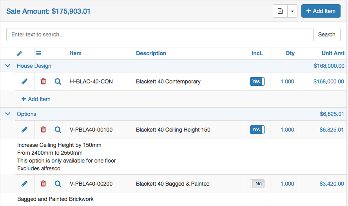Focus the search text field
This screenshot has width=348, height=206.
(x=160, y=34)
